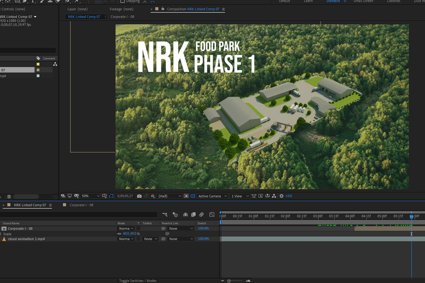Click the Corporate I - 08 composition icon
This screenshot has width=425, height=283.
pyautogui.click(x=4, y=229)
